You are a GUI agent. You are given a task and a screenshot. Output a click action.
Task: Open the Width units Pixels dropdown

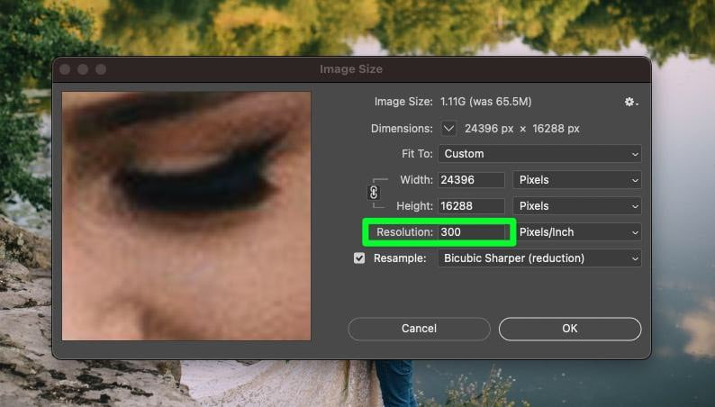click(x=576, y=180)
